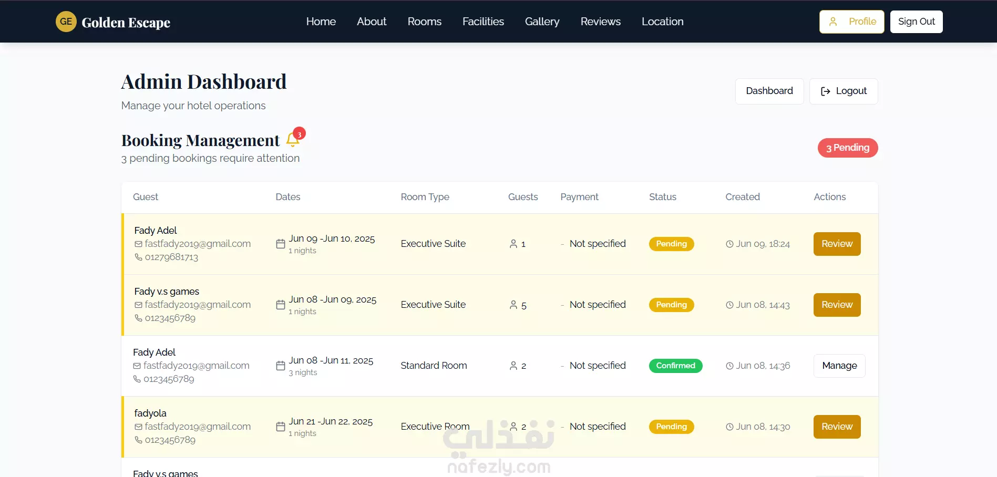Click phone icon in fadyola row
The height and width of the screenshot is (477, 997).
(138, 440)
